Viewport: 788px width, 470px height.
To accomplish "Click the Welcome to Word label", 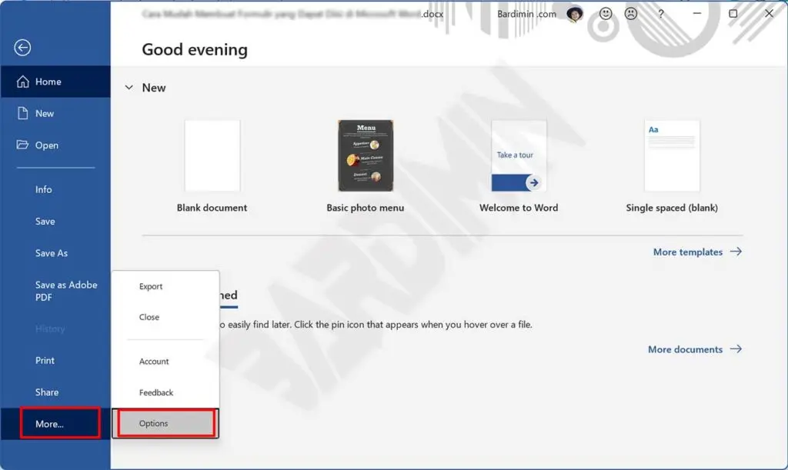I will pyautogui.click(x=519, y=208).
